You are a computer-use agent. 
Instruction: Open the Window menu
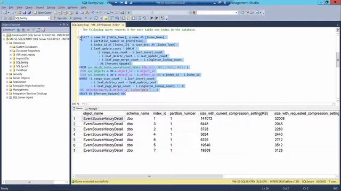tap(72, 7)
